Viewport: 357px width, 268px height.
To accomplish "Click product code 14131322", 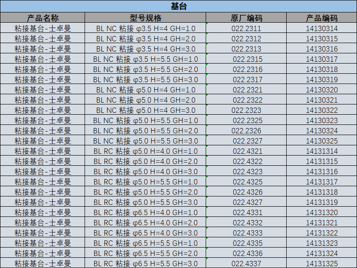I will click(x=321, y=233).
